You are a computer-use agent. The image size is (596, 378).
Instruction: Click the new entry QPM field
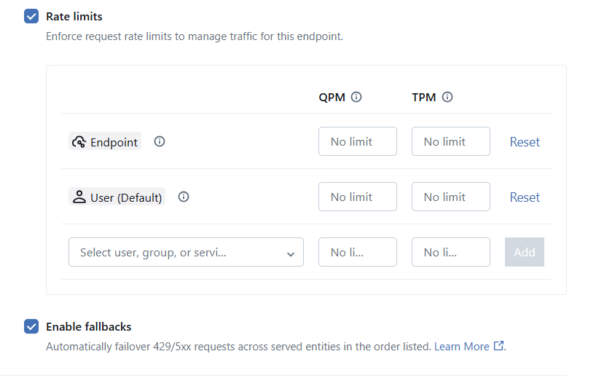(x=358, y=252)
